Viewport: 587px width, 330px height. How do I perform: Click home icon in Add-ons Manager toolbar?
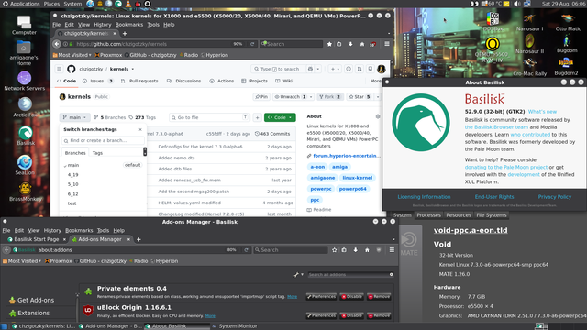click(367, 250)
